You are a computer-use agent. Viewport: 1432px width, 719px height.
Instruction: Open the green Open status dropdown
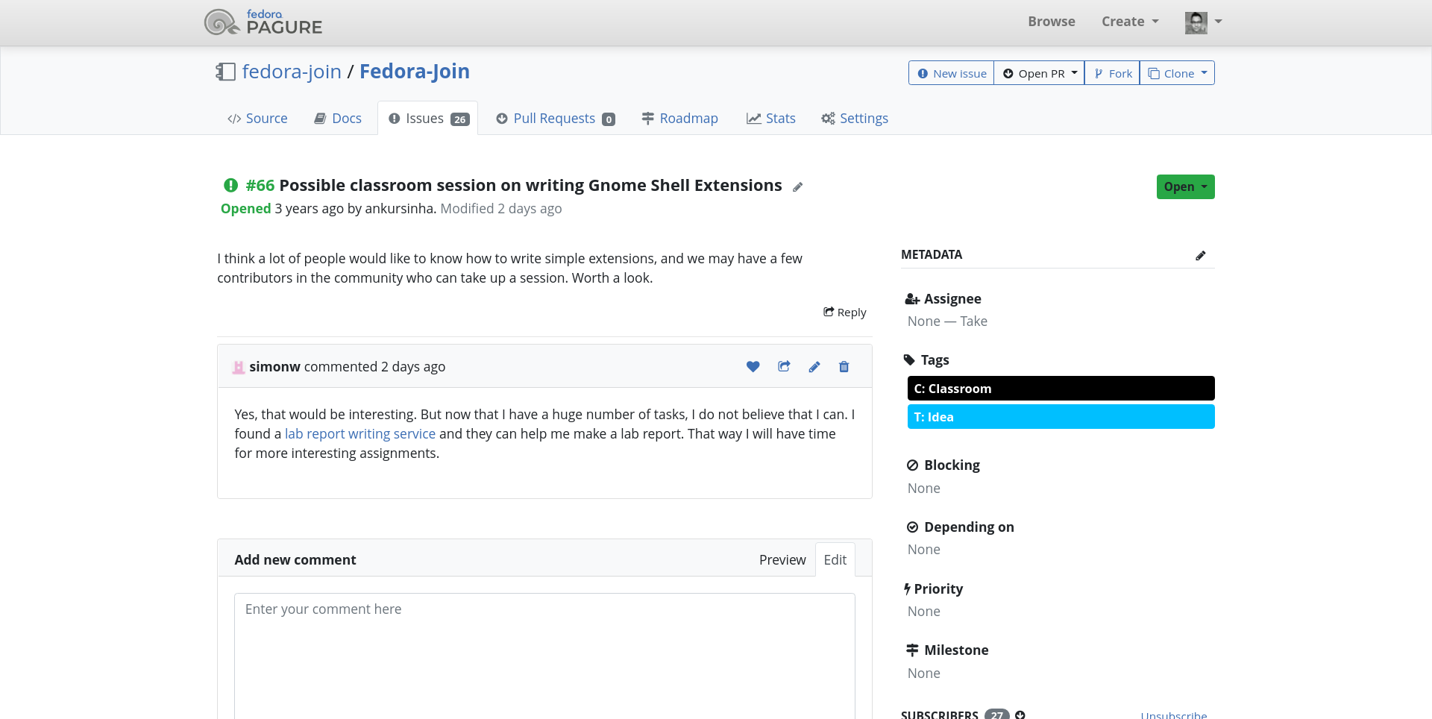point(1185,186)
